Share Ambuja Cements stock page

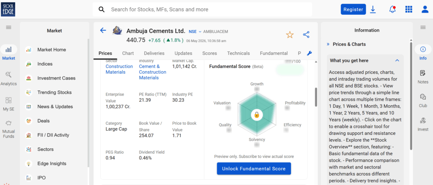[x=306, y=35]
